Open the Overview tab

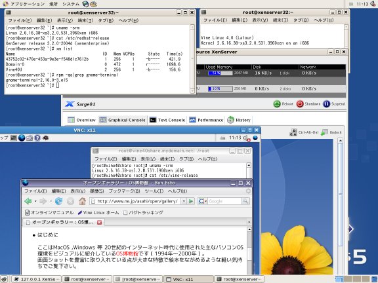[x=82, y=120]
